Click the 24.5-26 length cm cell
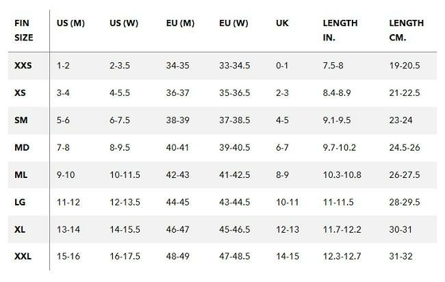The image size is (445, 282). (404, 147)
